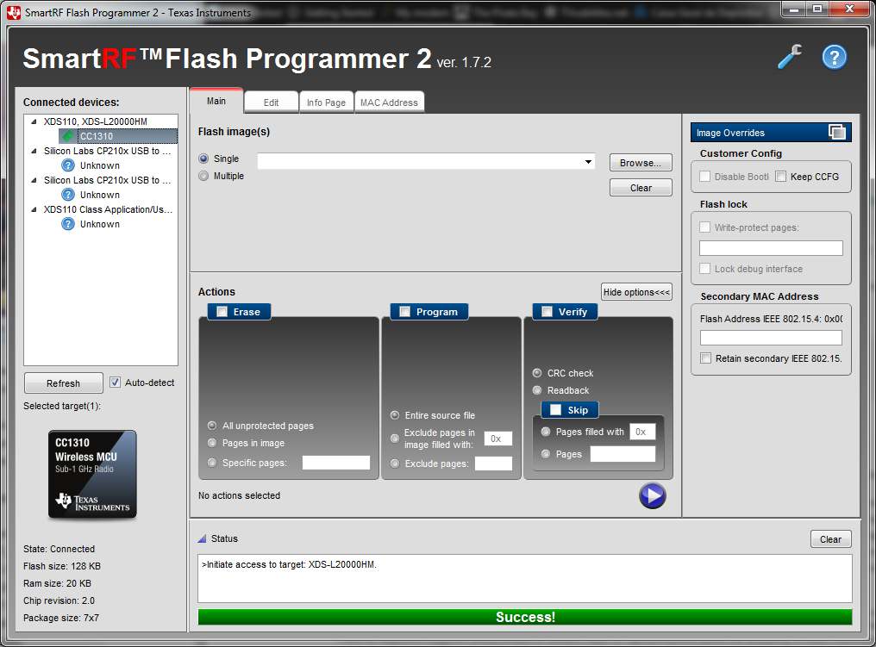Select Pages filled with skip option
The height and width of the screenshot is (647, 876).
547,432
